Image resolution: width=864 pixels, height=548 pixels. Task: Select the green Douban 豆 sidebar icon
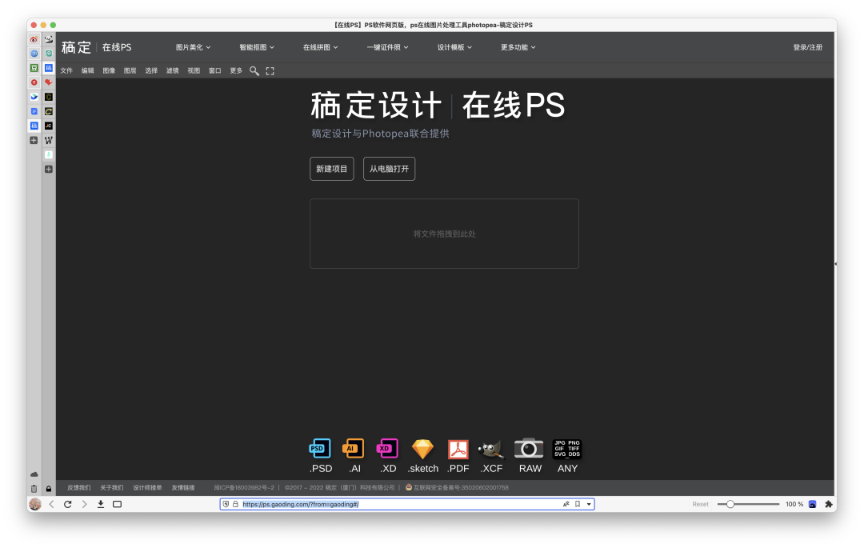coord(34,68)
